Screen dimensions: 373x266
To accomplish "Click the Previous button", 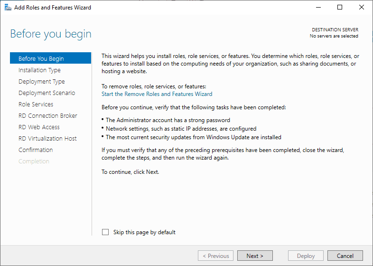I will [215, 256].
